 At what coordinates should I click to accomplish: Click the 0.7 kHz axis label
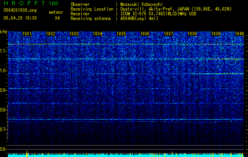coord(4,130)
